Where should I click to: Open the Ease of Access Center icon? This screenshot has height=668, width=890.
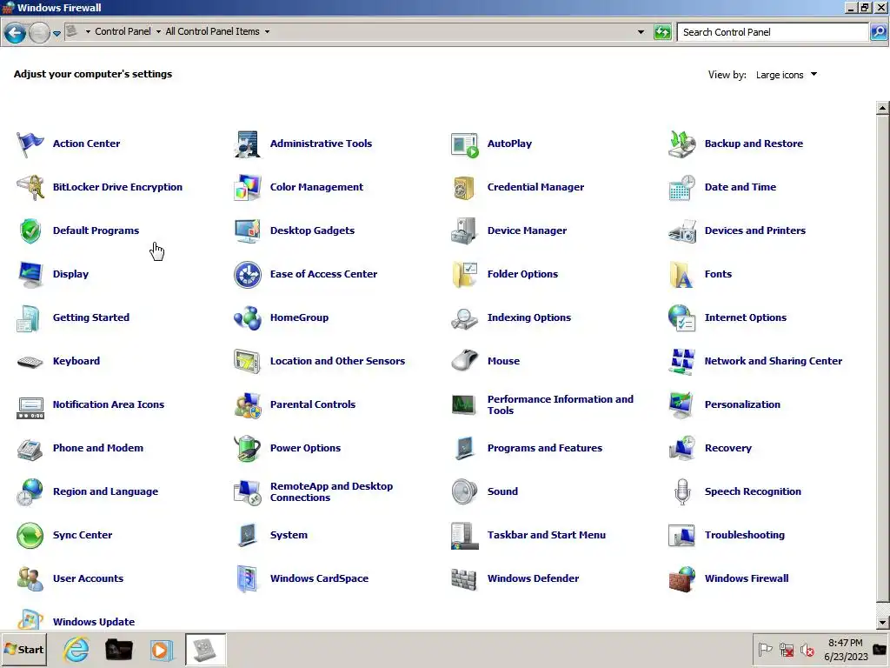click(248, 274)
